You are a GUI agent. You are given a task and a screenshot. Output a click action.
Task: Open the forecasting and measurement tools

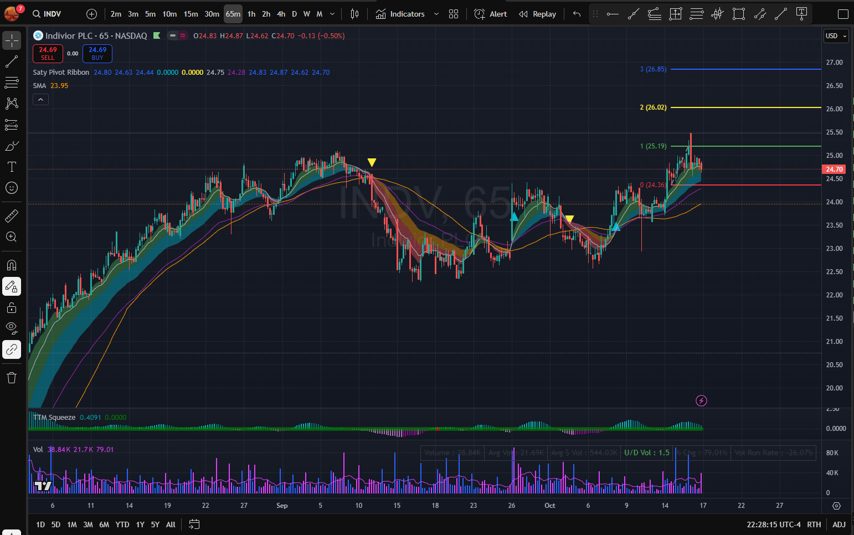tap(12, 125)
